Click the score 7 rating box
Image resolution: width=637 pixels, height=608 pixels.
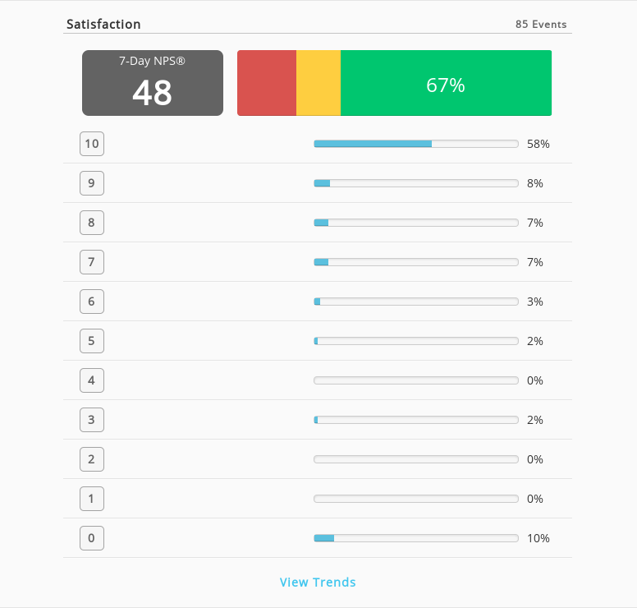pos(92,262)
